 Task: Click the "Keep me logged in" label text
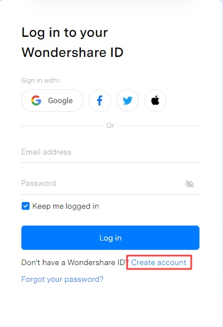pyautogui.click(x=66, y=206)
